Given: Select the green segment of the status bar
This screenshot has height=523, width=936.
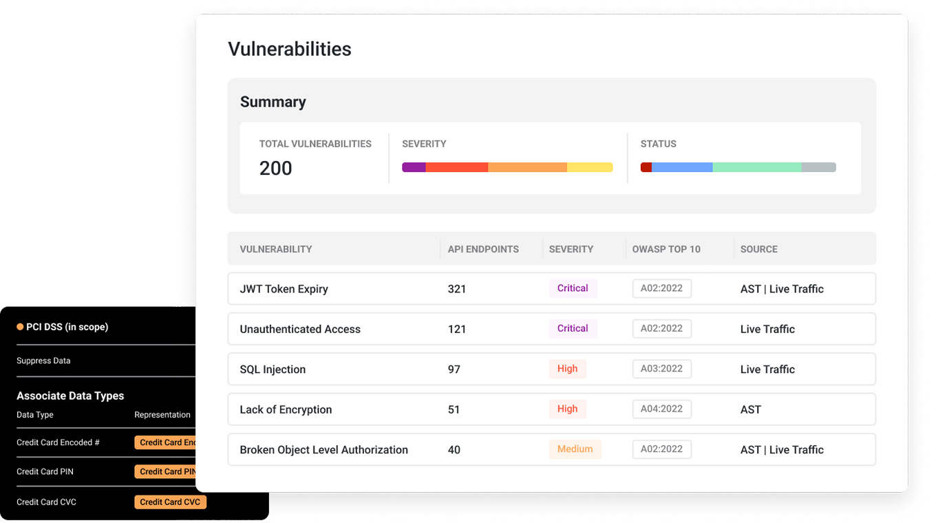Looking at the screenshot, I should [756, 167].
